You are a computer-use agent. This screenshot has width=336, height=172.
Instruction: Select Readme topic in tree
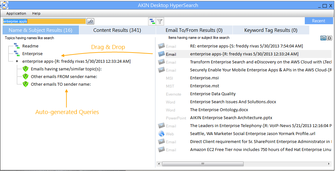click(x=30, y=46)
